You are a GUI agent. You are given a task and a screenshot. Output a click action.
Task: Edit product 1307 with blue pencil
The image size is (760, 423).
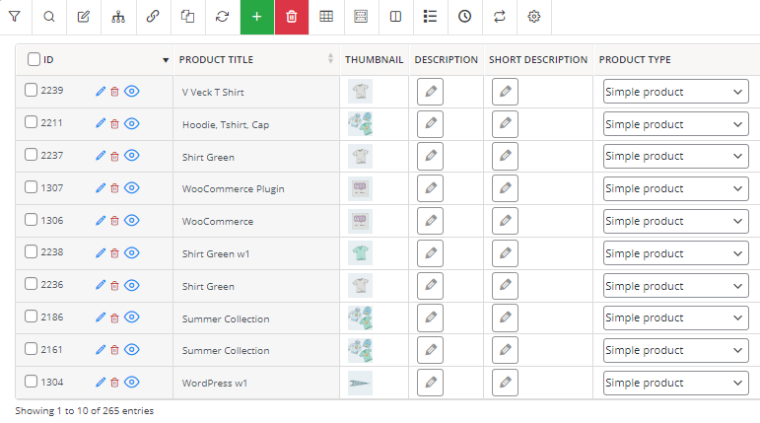pyautogui.click(x=101, y=188)
